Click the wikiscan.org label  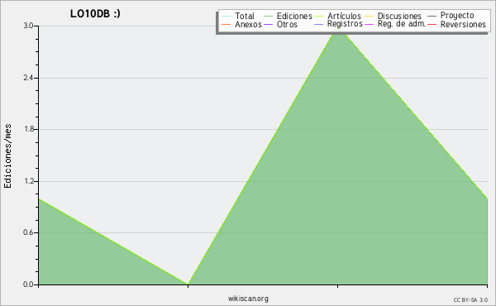(248, 299)
